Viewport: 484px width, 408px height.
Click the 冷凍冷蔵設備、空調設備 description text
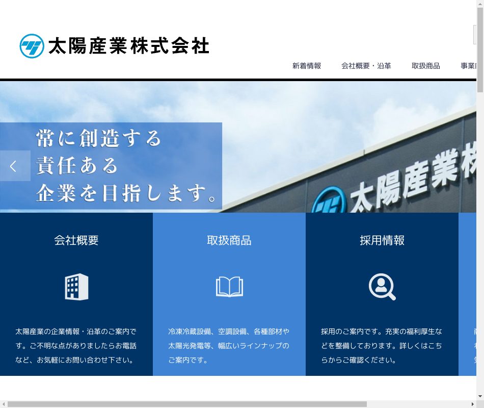229,346
